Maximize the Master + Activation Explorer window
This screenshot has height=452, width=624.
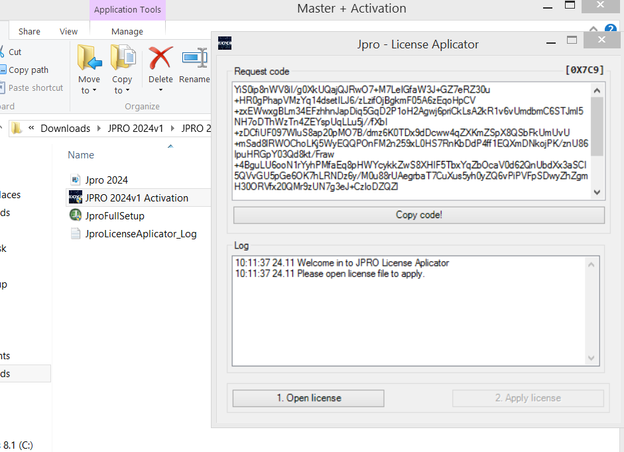570,5
